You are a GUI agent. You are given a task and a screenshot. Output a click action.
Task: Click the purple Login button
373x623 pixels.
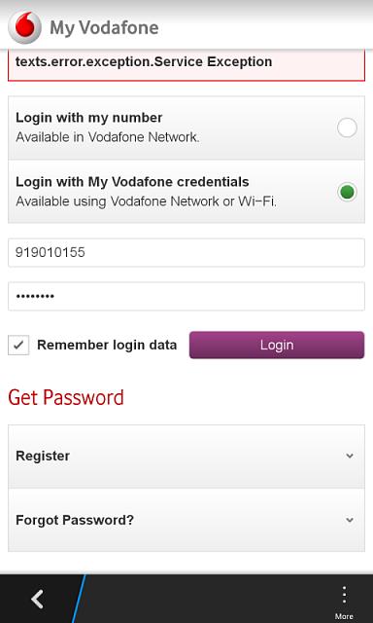pyautogui.click(x=277, y=345)
